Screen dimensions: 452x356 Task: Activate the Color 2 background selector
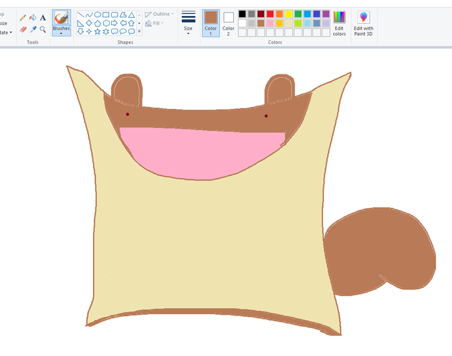click(228, 23)
